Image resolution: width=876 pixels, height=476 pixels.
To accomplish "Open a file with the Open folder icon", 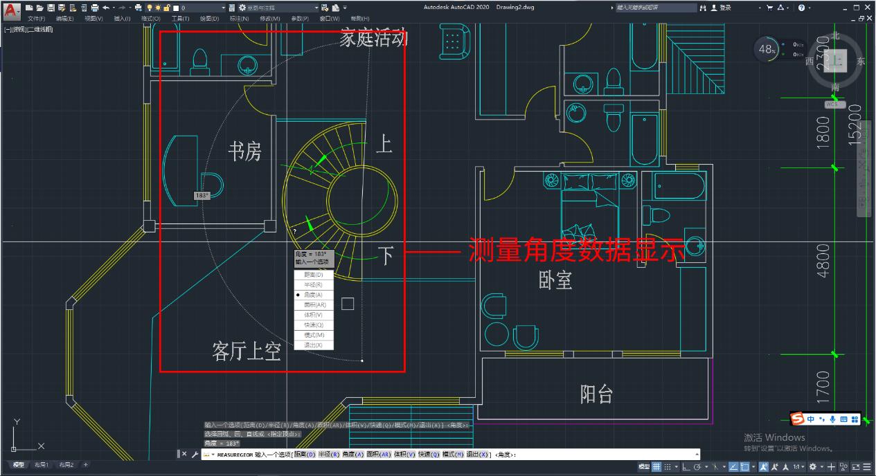I will click(x=40, y=7).
